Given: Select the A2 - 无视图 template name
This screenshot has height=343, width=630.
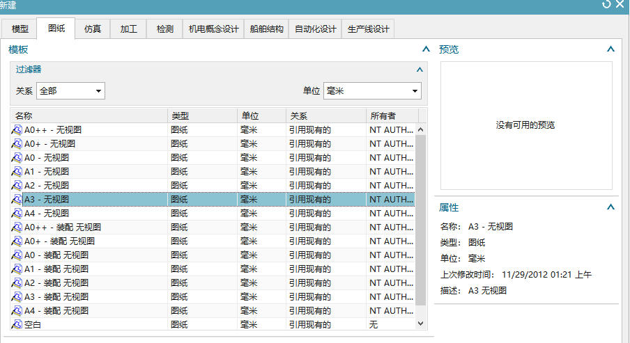Looking at the screenshot, I should coord(47,185).
